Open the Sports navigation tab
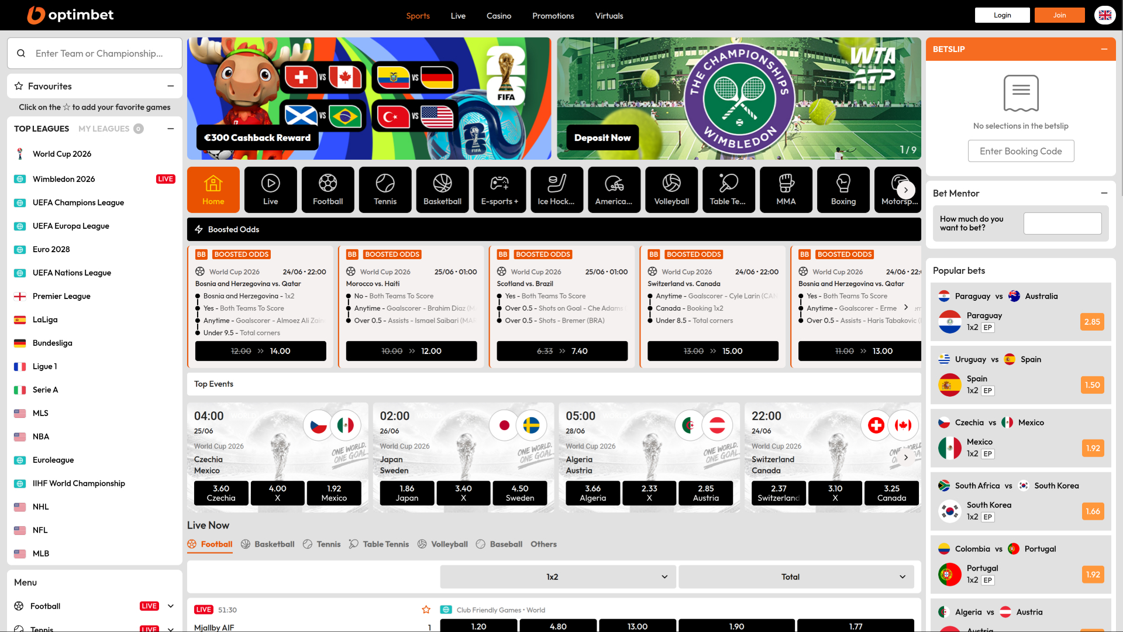Image resolution: width=1123 pixels, height=632 pixels. [418, 16]
